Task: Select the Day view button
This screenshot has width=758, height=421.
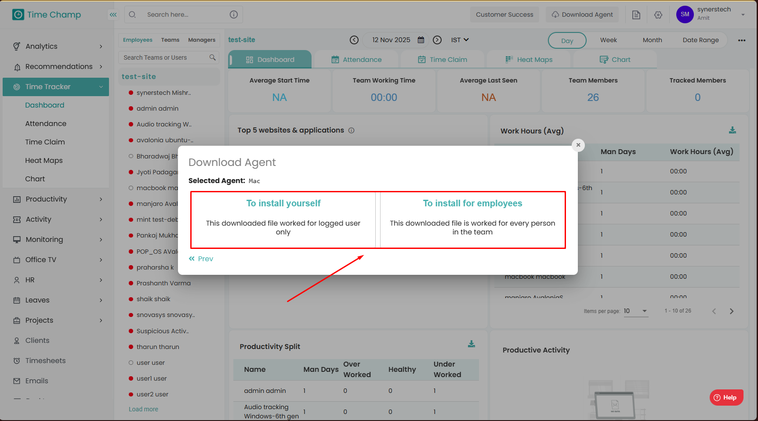Action: pyautogui.click(x=567, y=40)
